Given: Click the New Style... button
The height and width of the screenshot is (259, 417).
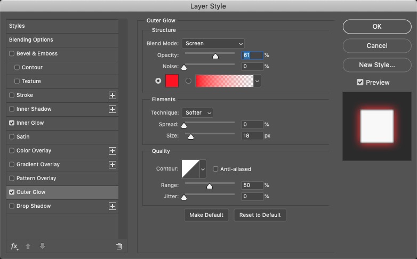Looking at the screenshot, I should coord(376,65).
